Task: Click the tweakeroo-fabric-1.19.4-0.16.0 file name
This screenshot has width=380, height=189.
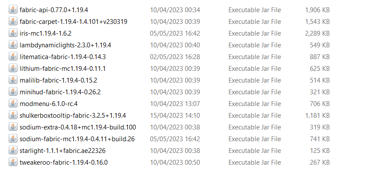Action: (x=64, y=162)
